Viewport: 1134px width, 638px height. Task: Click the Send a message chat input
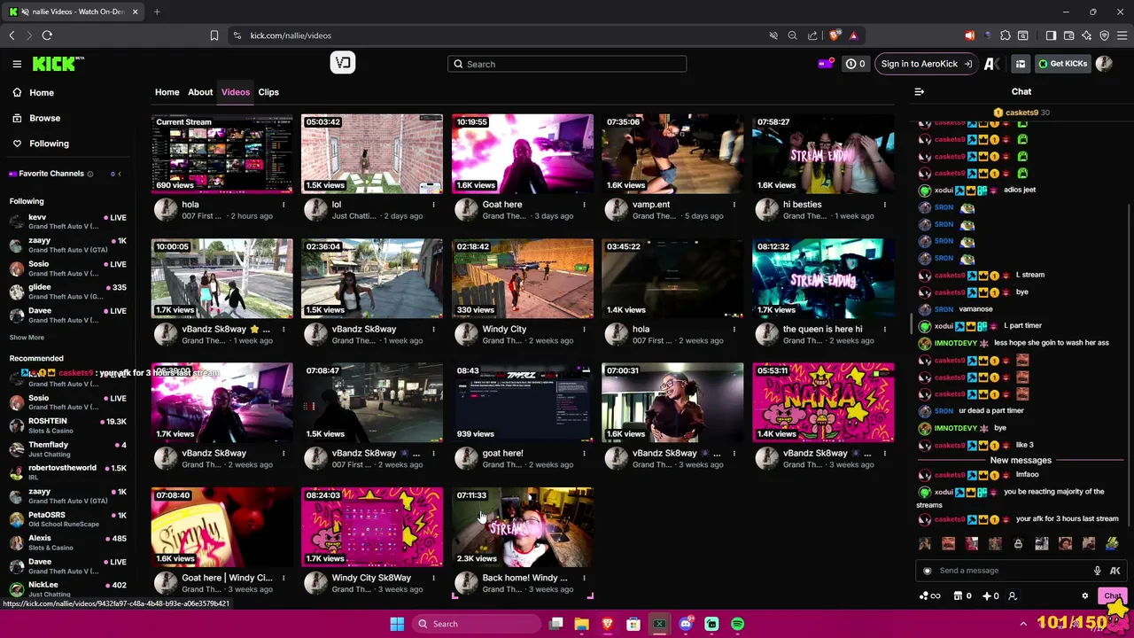pyautogui.click(x=1010, y=571)
